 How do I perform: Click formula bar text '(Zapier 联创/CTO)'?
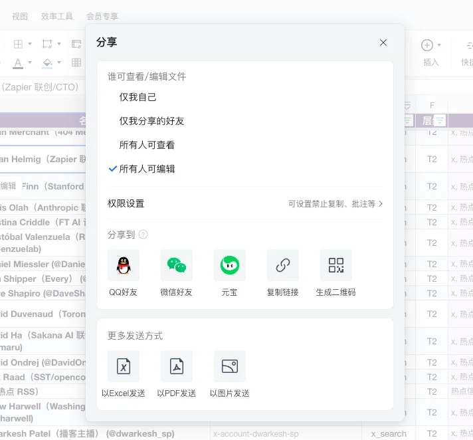coord(40,87)
